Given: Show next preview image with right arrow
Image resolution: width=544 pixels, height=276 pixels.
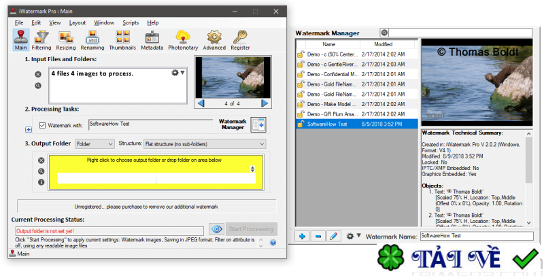Looking at the screenshot, I should [265, 103].
